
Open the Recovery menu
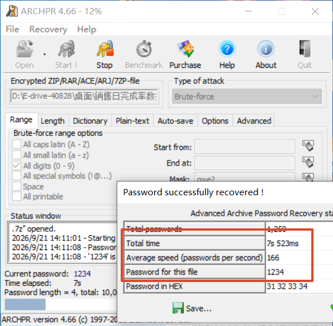coord(48,29)
